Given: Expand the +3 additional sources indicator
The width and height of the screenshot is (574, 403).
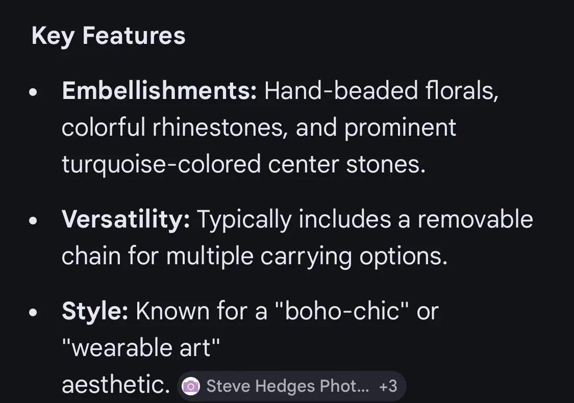Looking at the screenshot, I should click(388, 386).
